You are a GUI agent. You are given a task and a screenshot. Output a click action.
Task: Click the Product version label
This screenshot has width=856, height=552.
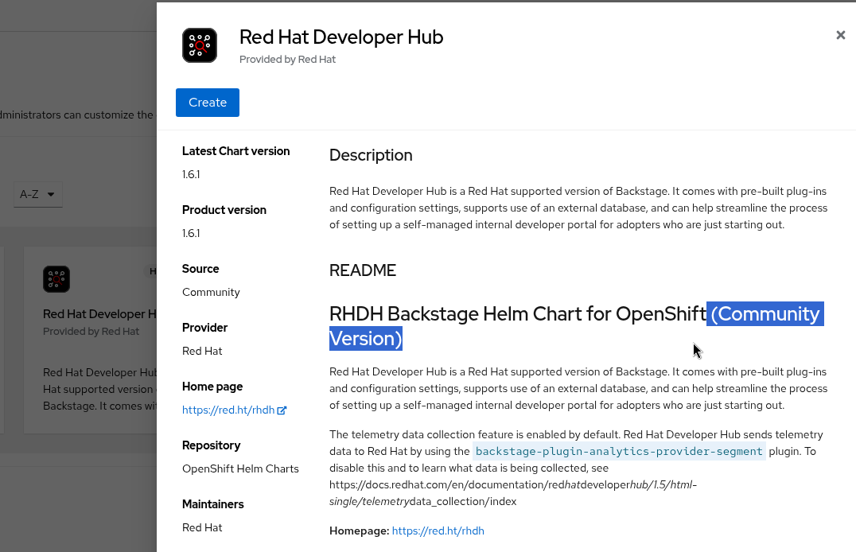224,210
